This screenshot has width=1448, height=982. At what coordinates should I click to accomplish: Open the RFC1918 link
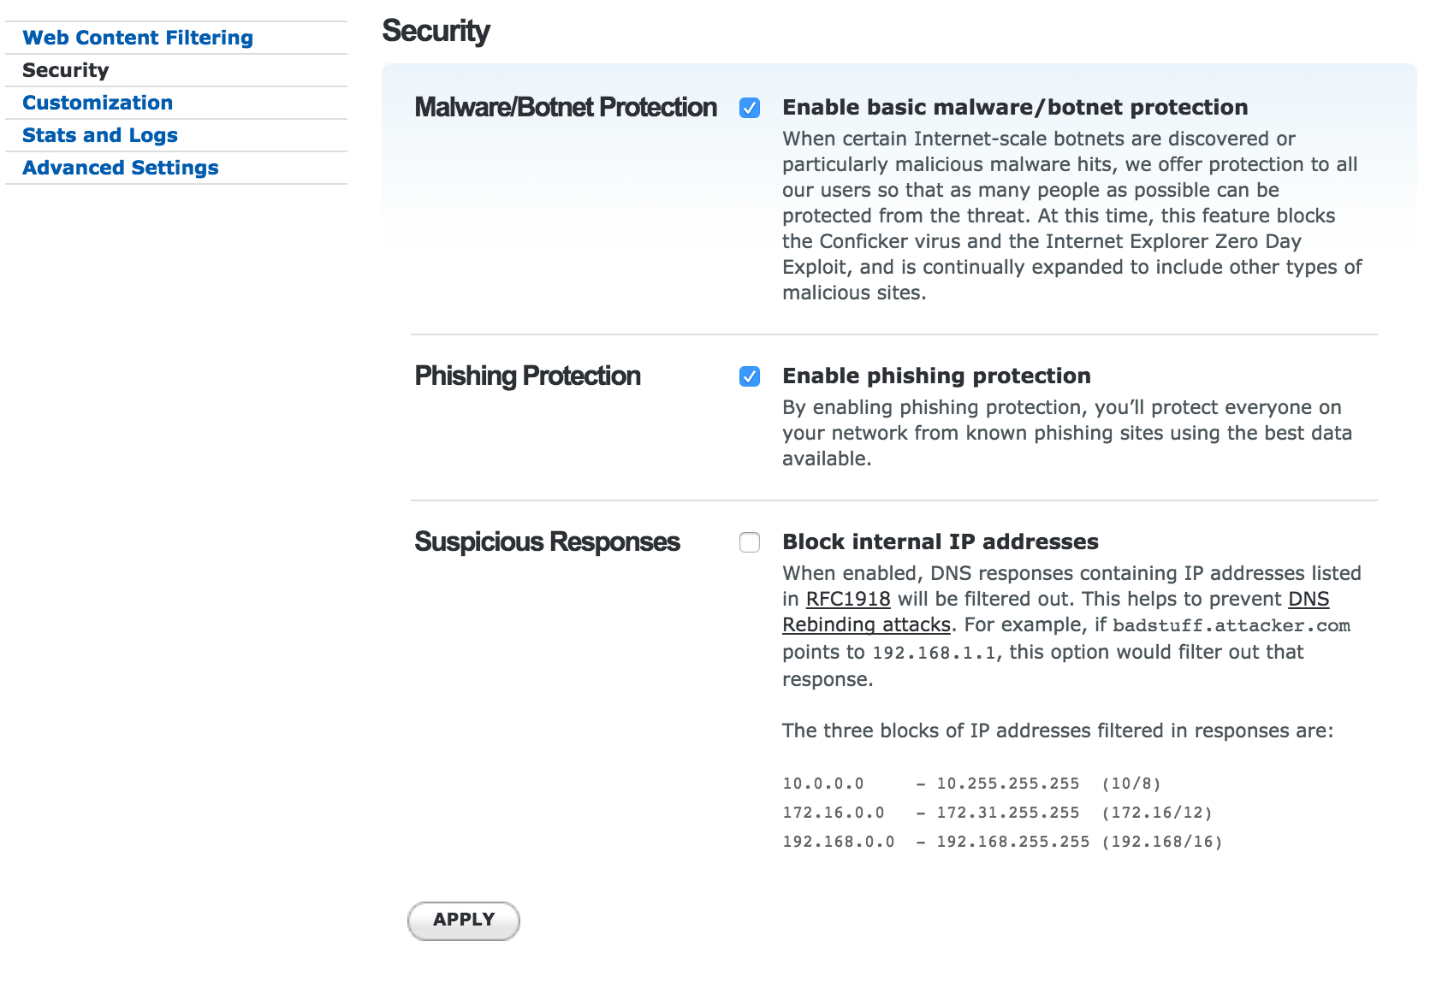point(848,599)
